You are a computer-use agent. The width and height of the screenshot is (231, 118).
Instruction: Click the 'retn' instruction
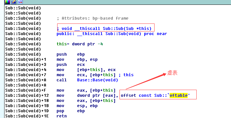tap(62, 116)
